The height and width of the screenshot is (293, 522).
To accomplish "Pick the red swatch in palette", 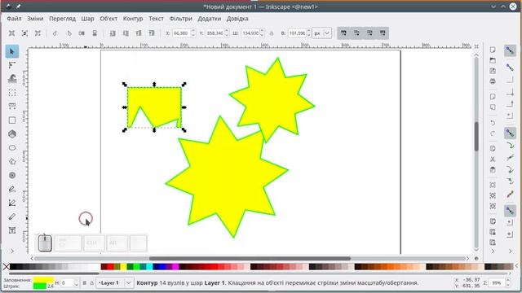I will pyautogui.click(x=111, y=266).
